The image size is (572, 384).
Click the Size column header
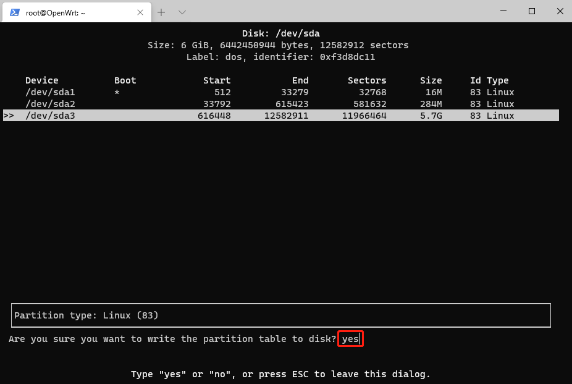[x=431, y=80]
